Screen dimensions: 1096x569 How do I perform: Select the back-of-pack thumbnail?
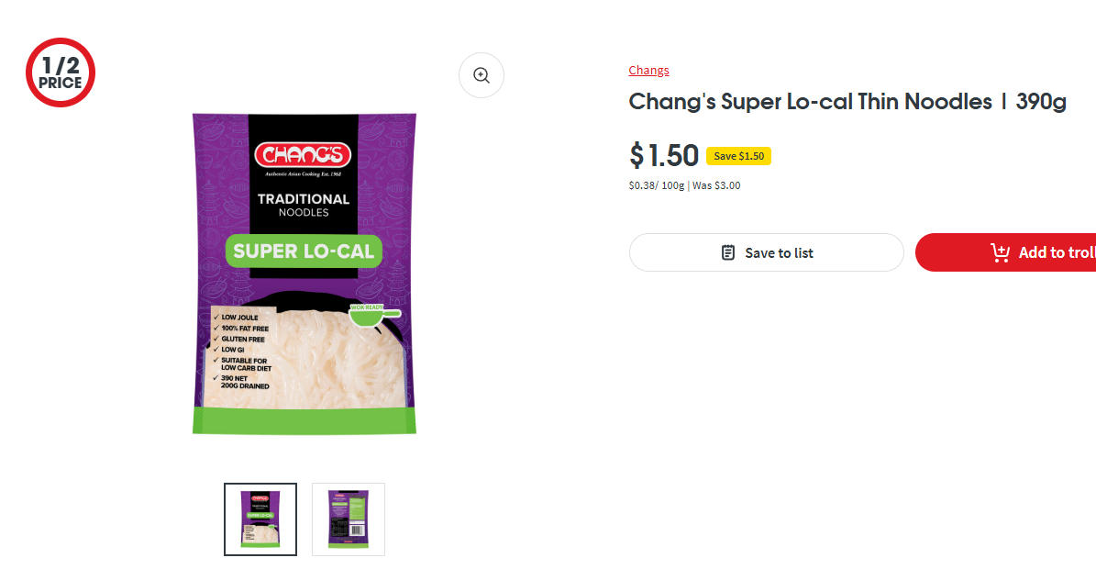pyautogui.click(x=349, y=519)
